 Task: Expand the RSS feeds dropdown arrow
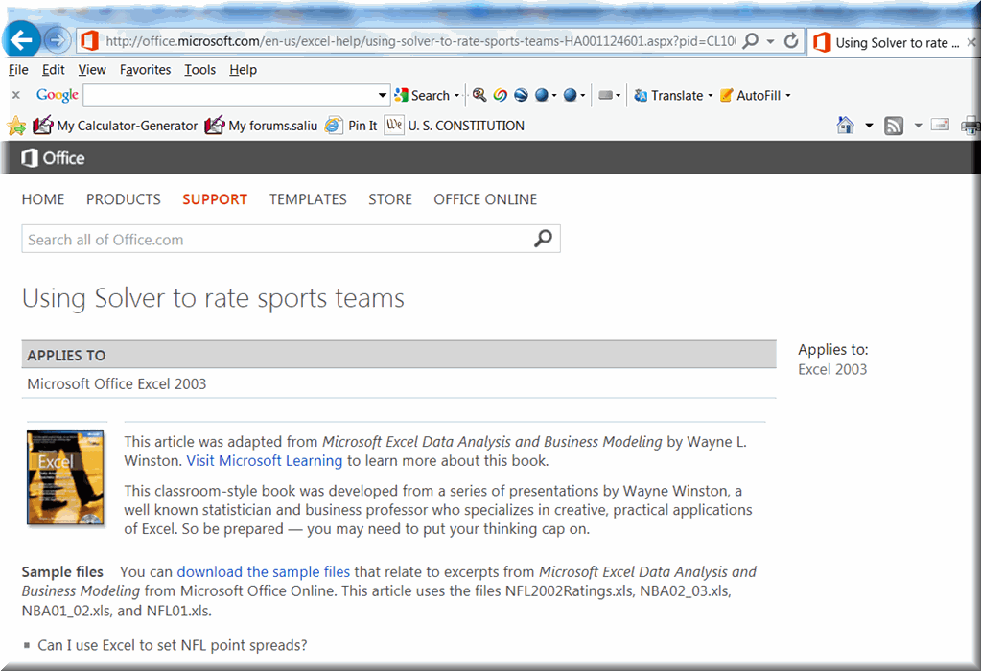tap(918, 126)
